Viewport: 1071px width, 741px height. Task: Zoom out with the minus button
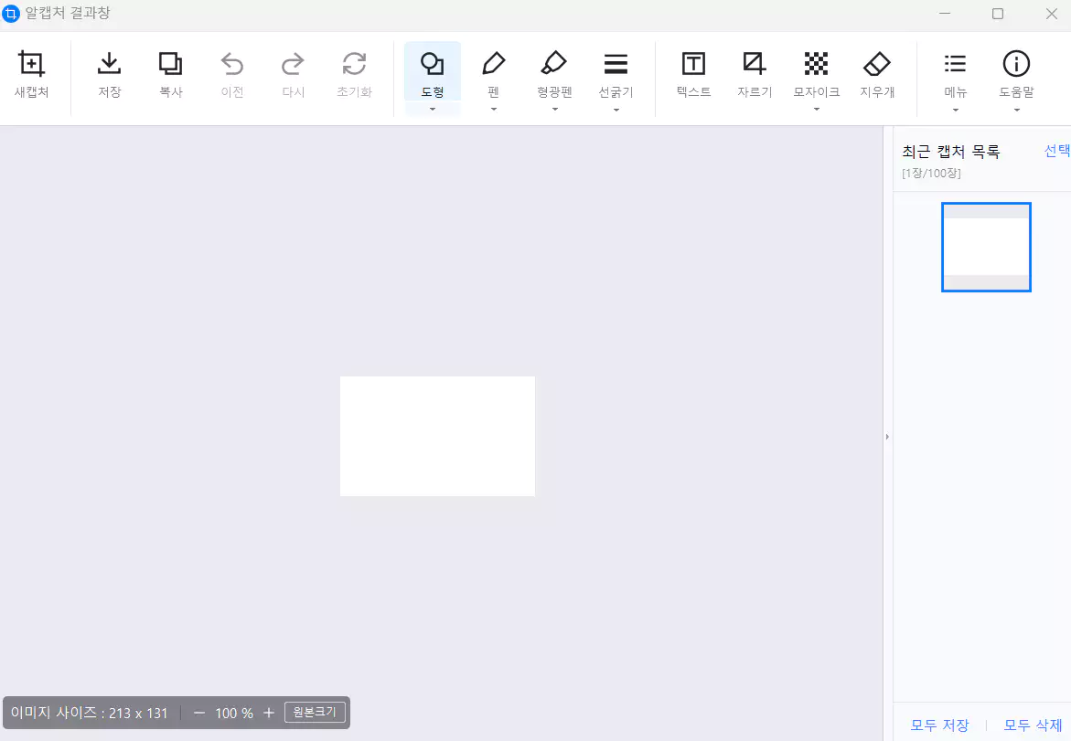point(199,713)
